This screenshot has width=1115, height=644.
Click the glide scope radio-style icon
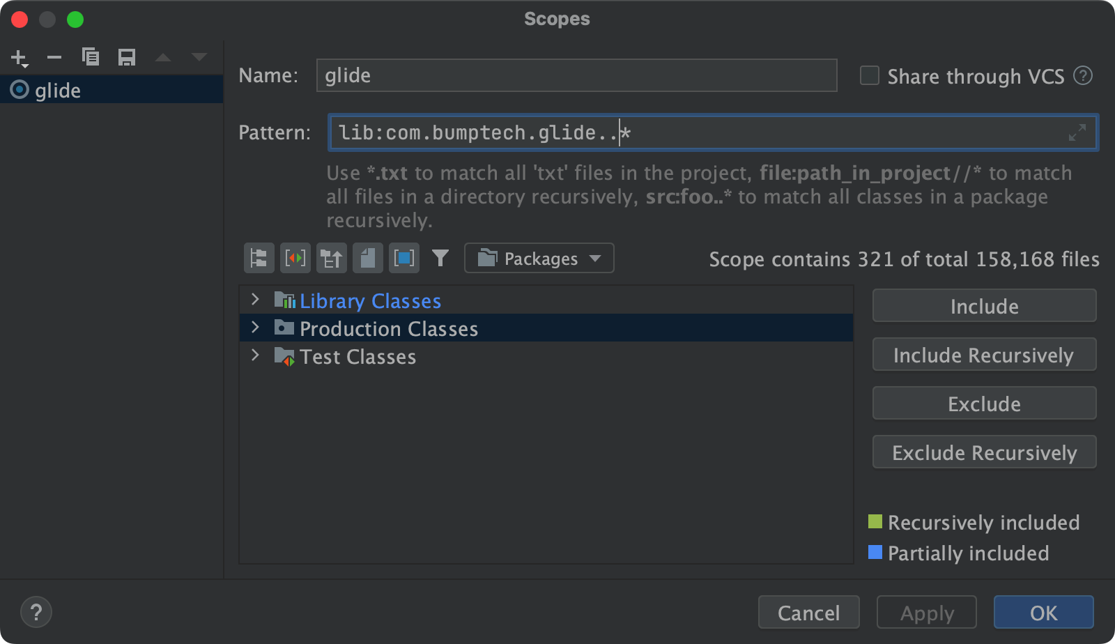pyautogui.click(x=20, y=90)
